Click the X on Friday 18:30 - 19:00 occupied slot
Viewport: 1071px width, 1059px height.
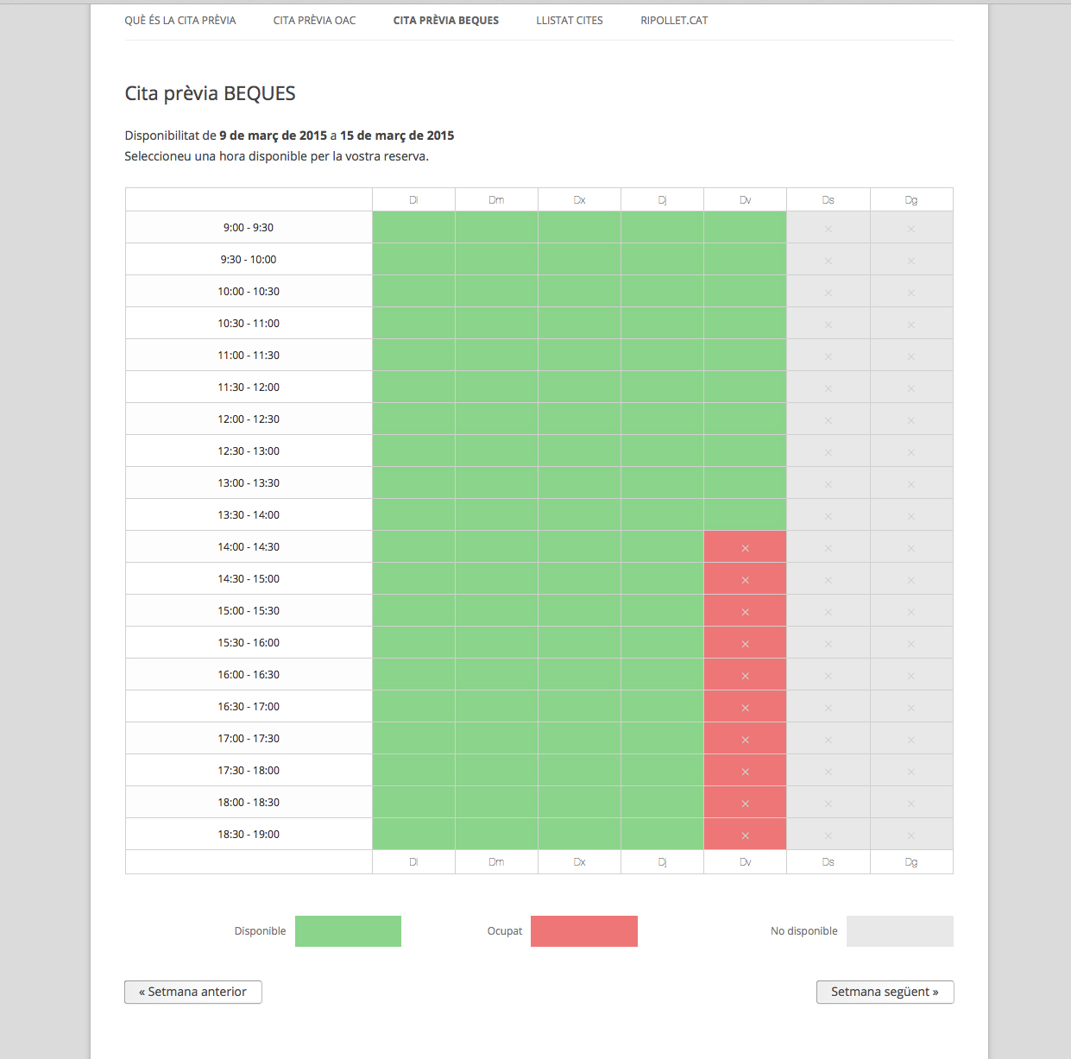pyautogui.click(x=745, y=835)
